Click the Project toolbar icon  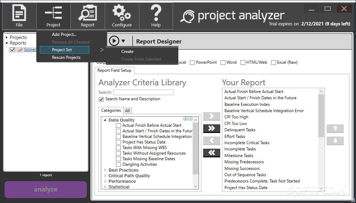pos(53,16)
